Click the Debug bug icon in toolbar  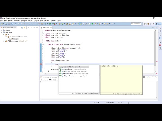pos(46,24)
